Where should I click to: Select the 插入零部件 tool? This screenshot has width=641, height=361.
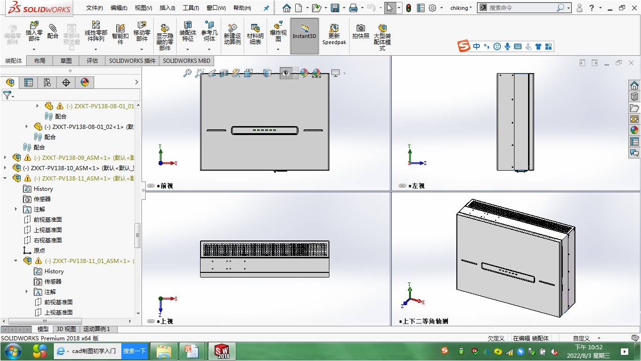(x=33, y=32)
